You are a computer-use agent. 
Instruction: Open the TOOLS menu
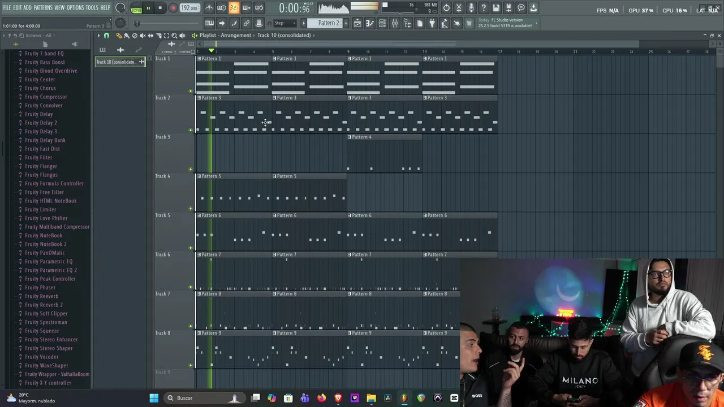click(x=92, y=7)
